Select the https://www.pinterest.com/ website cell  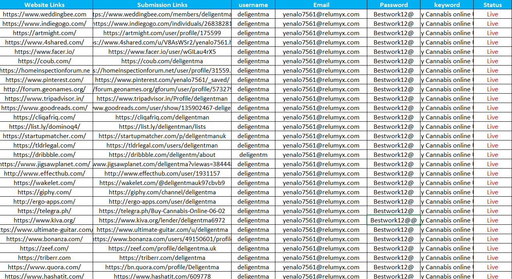(x=44, y=80)
